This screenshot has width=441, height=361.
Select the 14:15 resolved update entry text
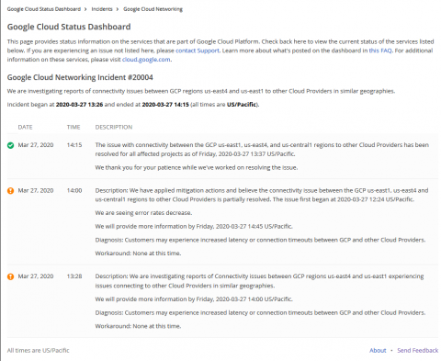point(262,156)
